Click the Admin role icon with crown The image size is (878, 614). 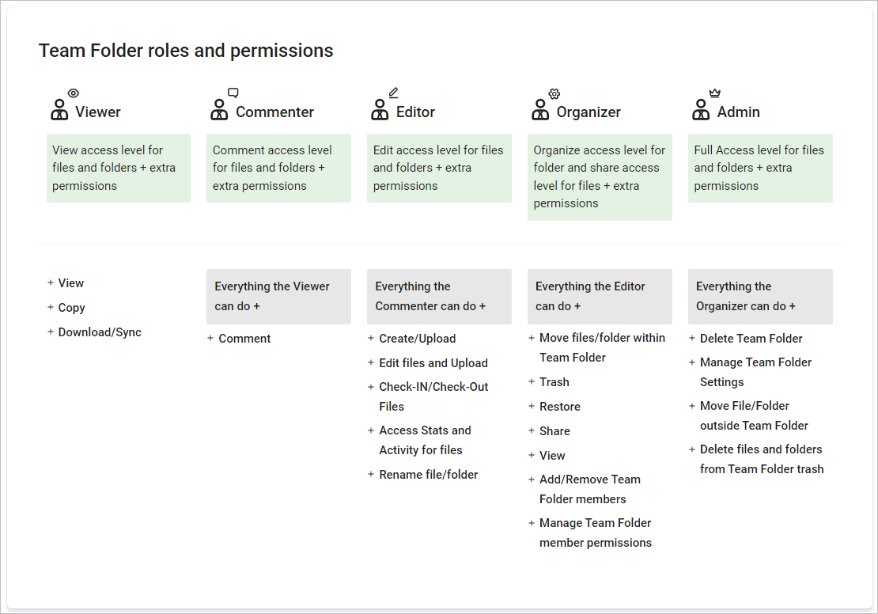tap(706, 104)
